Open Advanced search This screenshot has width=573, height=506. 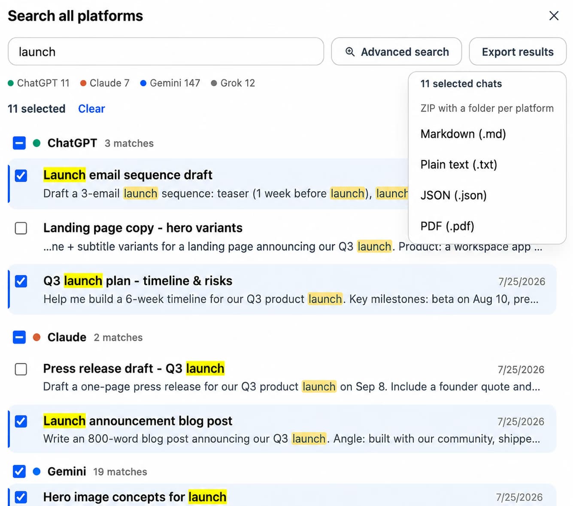coord(397,52)
